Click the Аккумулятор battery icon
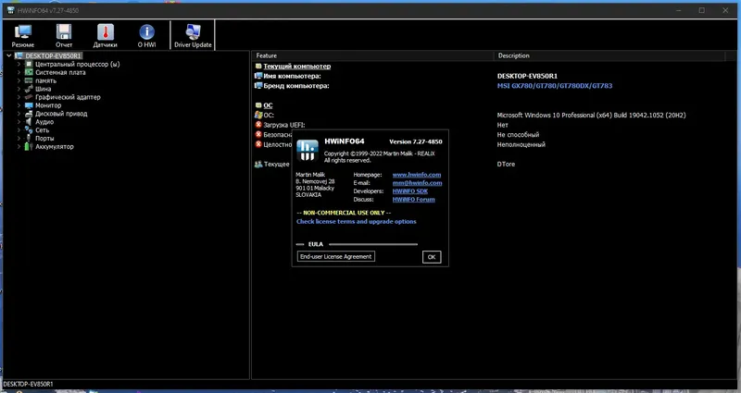This screenshot has height=393, width=741. click(x=29, y=147)
